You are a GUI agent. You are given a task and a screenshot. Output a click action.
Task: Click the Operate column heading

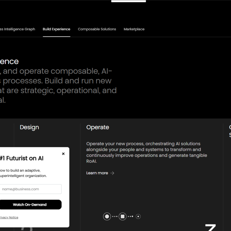click(98, 127)
